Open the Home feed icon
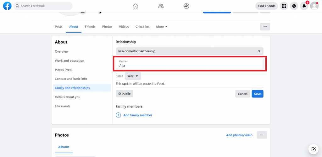The height and width of the screenshot is (157, 322). [x=135, y=6]
